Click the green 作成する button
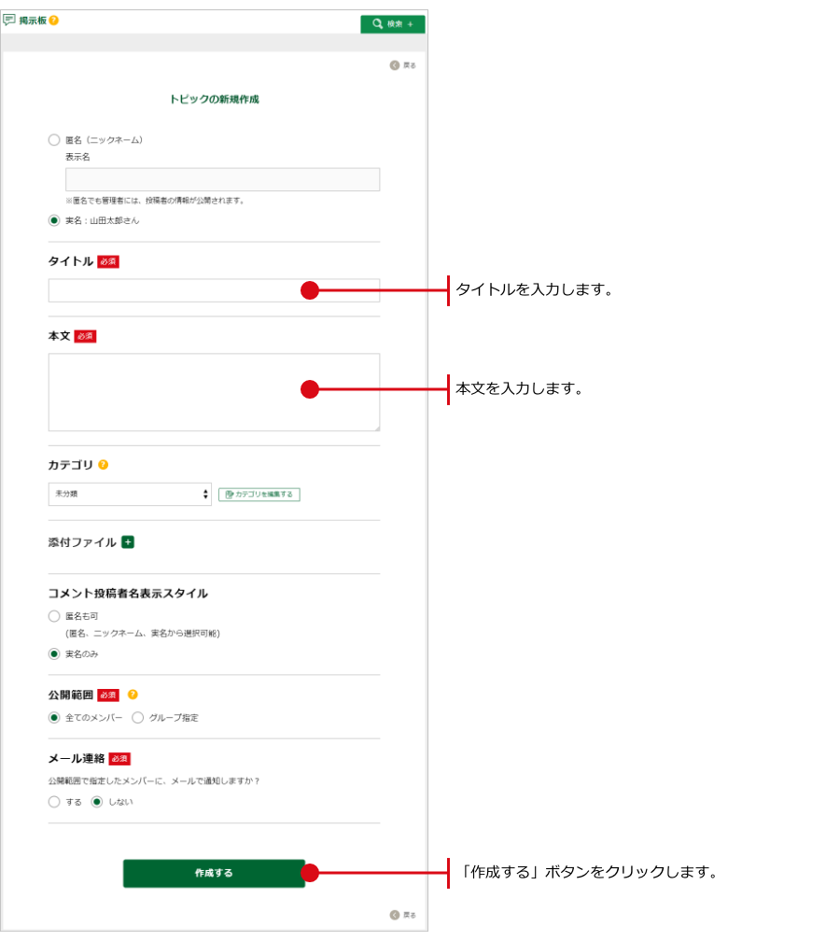This screenshot has width=840, height=941. coord(214,873)
